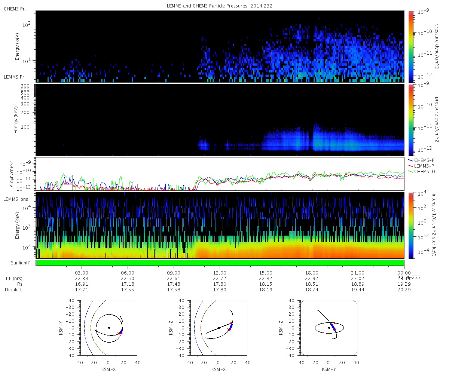This screenshot has height=374, width=449.
Task: Click the CHEMS Pr. panel label
Action: coord(15,9)
